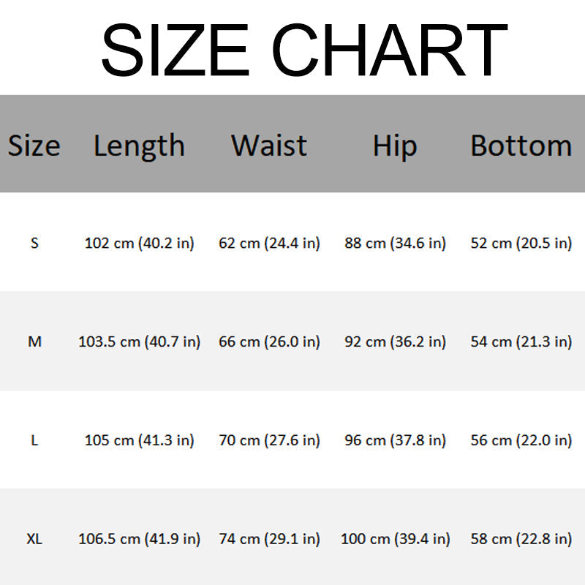The height and width of the screenshot is (585, 585).
Task: Select the Length column header
Action: coord(139,145)
